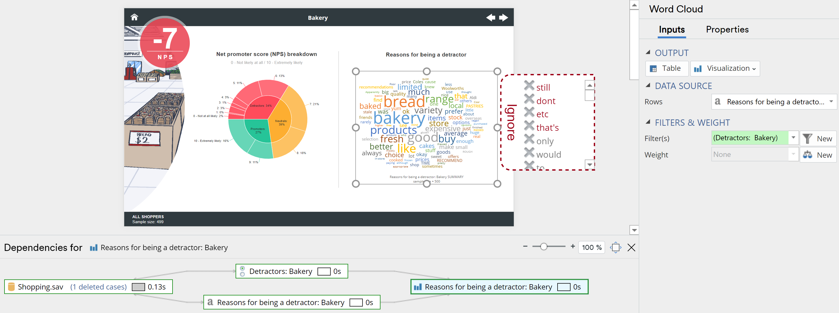The height and width of the screenshot is (313, 839).
Task: Click the bottom-right resize handle of word cloud
Action: [497, 184]
